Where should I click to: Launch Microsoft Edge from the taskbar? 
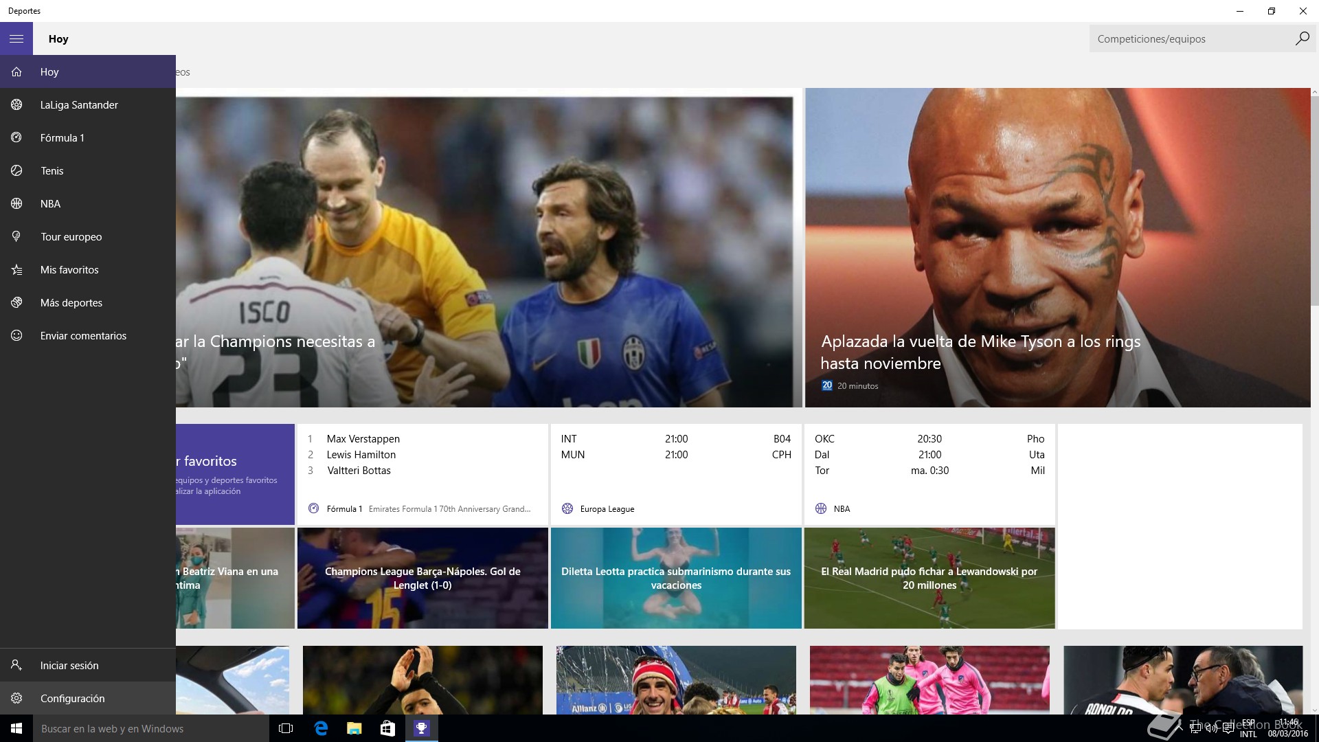click(321, 728)
